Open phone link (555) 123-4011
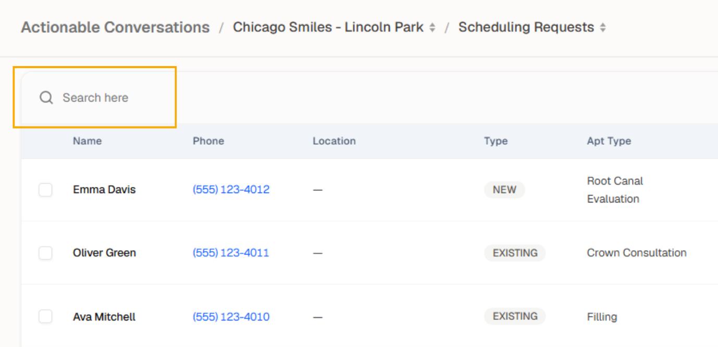Screen dimensions: 718x347 pyautogui.click(x=231, y=253)
